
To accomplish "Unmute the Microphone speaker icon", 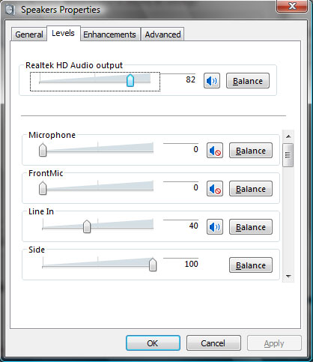I will 215,151.
